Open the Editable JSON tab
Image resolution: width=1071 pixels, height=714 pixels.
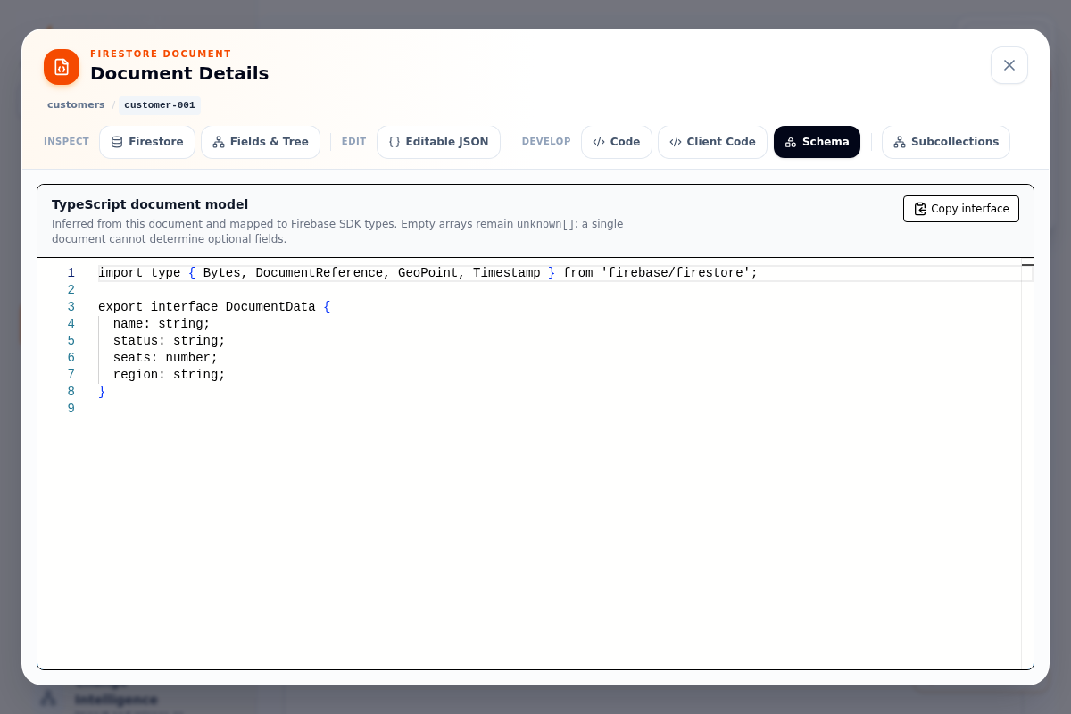click(x=438, y=142)
